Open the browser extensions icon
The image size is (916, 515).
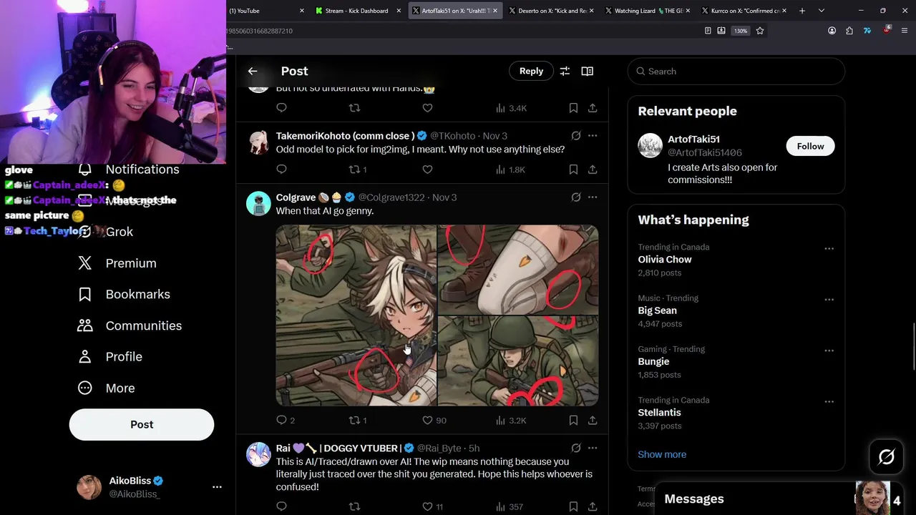(849, 31)
